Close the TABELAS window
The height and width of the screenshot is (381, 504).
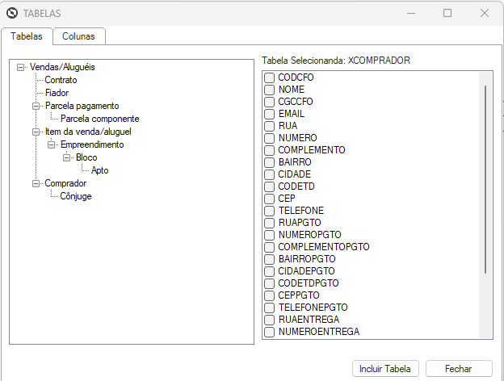tap(485, 13)
